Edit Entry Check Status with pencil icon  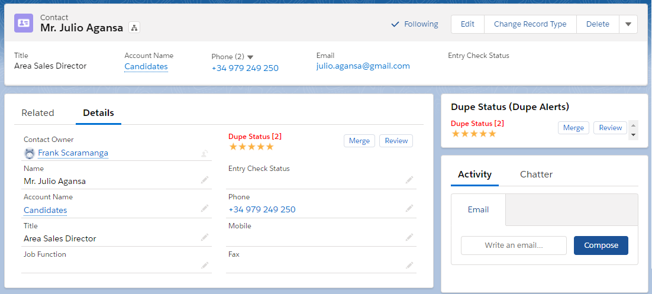pos(409,180)
